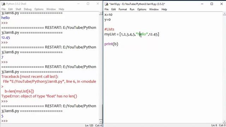Maximize the Python Shell window
The width and height of the screenshot is (226, 127).
[88, 4]
